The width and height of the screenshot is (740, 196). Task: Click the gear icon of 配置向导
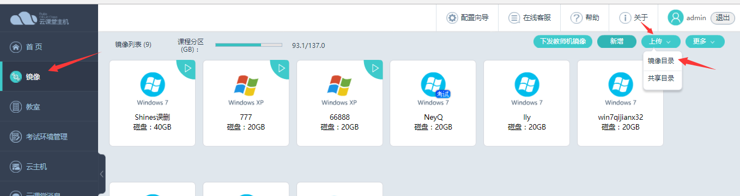pyautogui.click(x=452, y=17)
